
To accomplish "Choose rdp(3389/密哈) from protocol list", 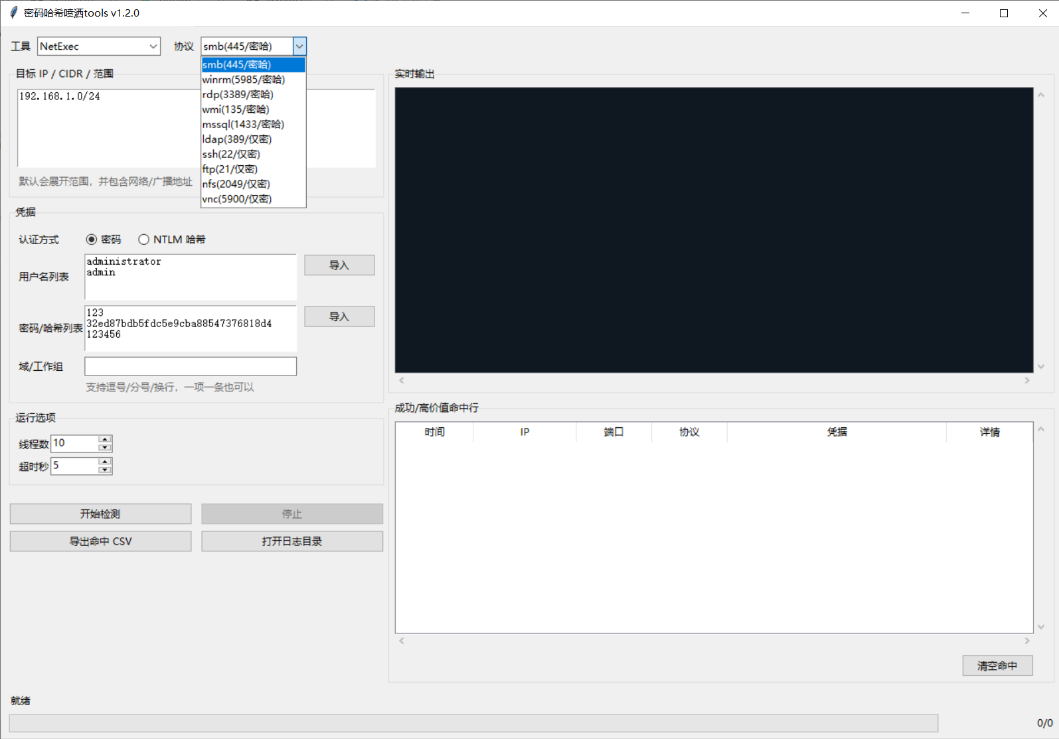I will (x=253, y=94).
